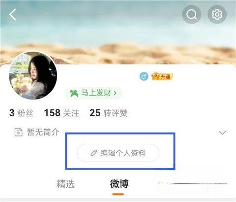Open the 158 关注 following list
The image size is (236, 202).
tap(61, 113)
